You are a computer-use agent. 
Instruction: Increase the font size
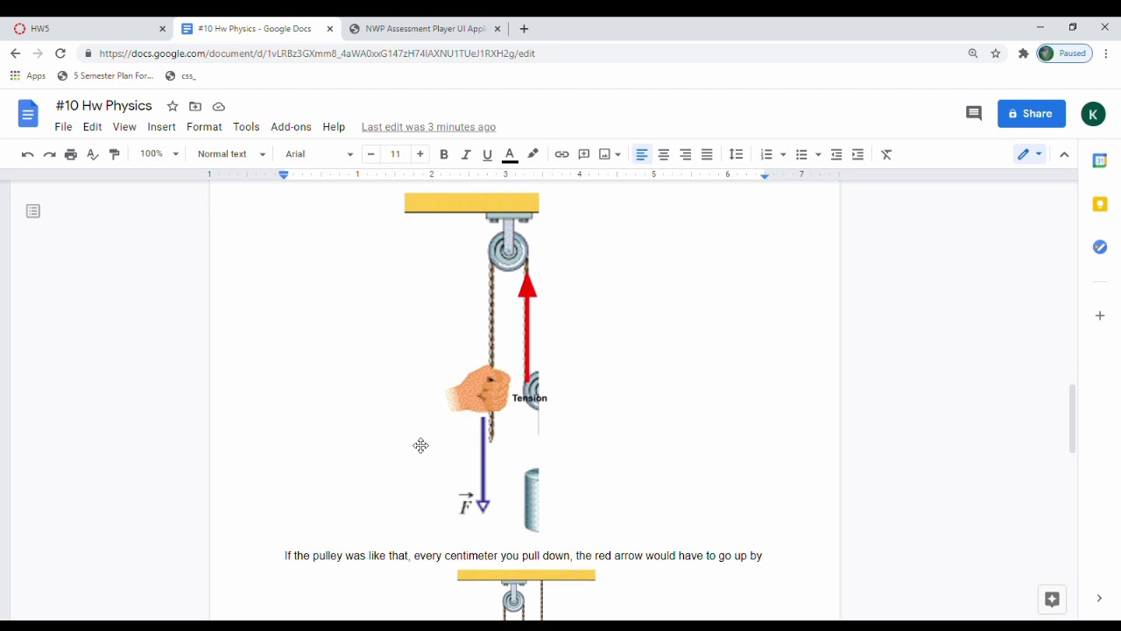pyautogui.click(x=420, y=154)
